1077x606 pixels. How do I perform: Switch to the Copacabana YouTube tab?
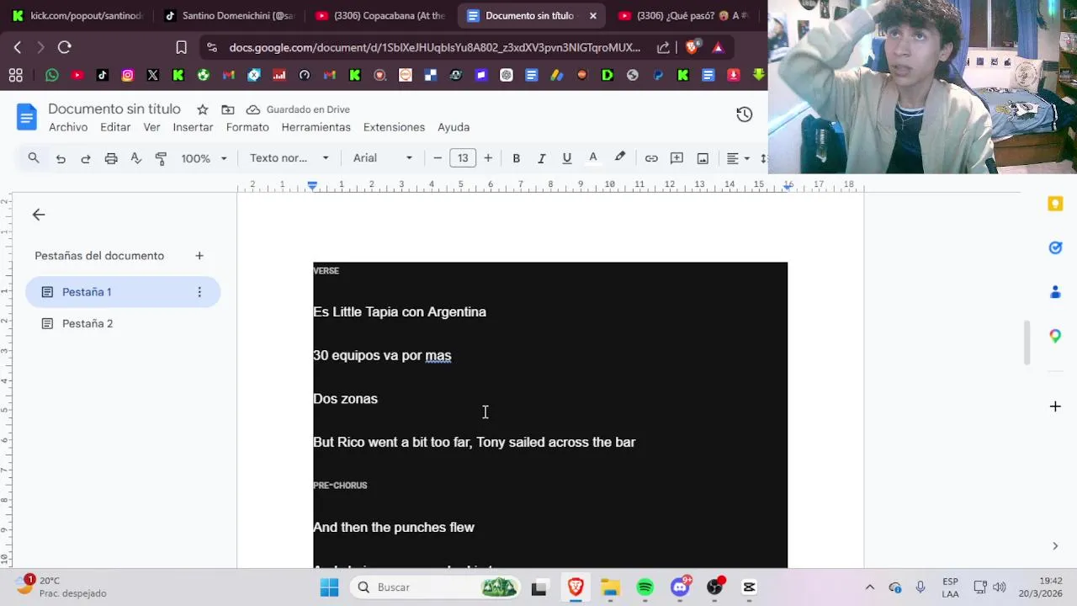(x=381, y=15)
